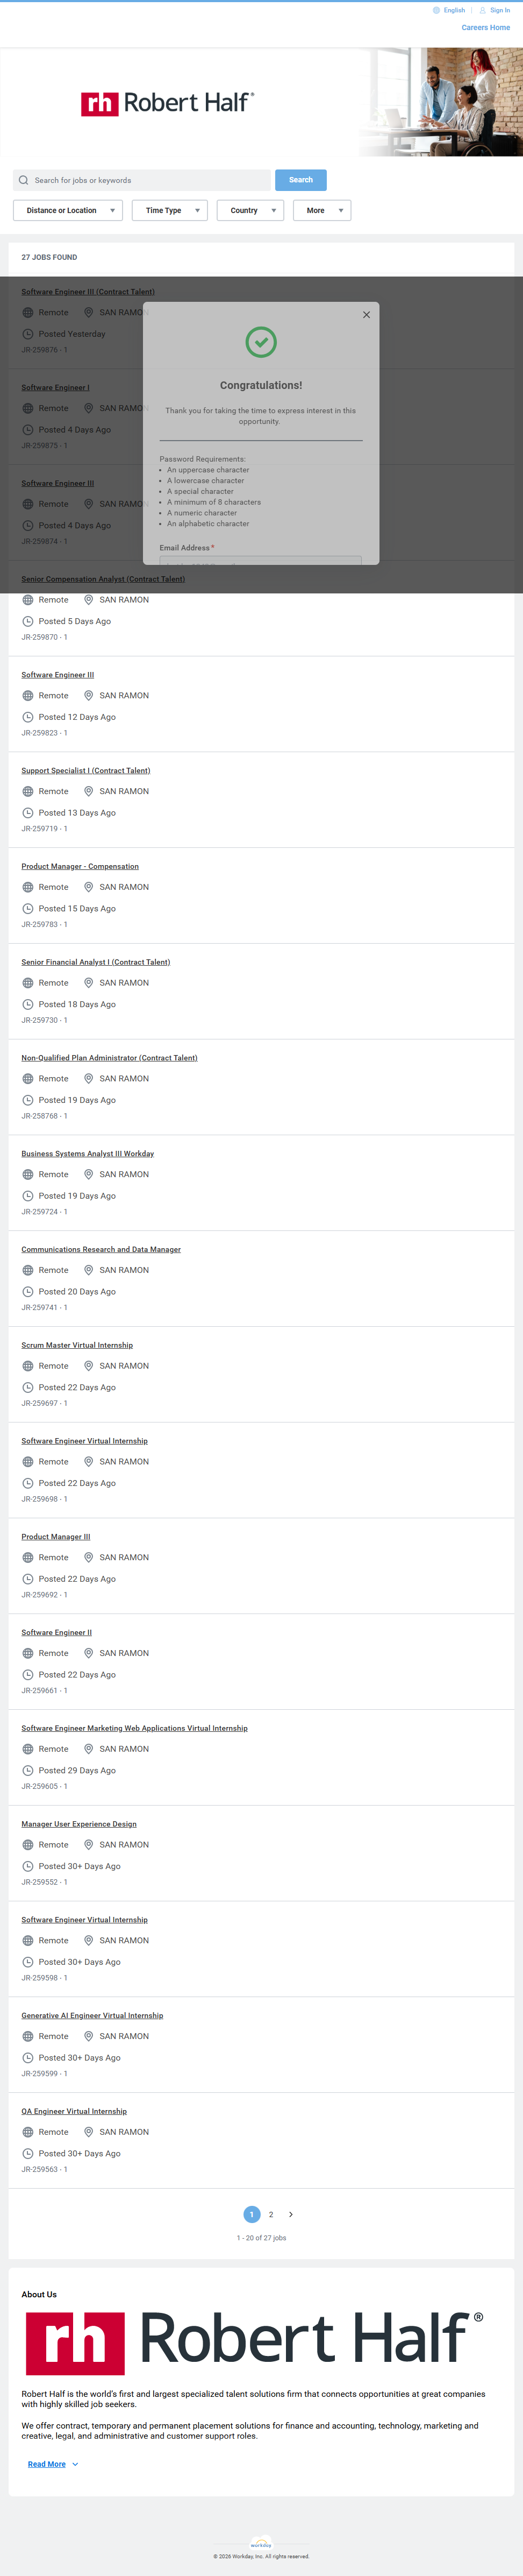Click the Workday logo in the footer

click(x=261, y=2544)
